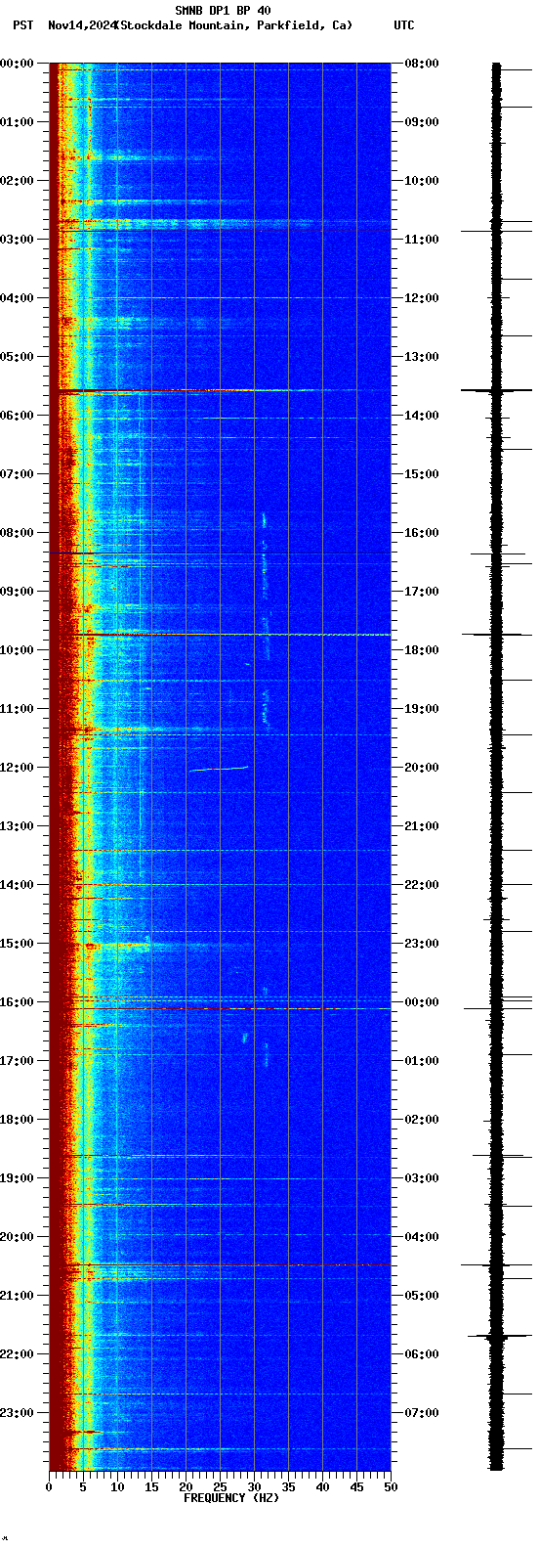Image resolution: width=539 pixels, height=1549 pixels.
Task: Click the 'UTC' timezone label
Action: tap(404, 25)
